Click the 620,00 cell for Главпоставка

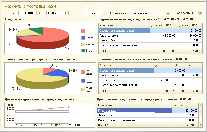(x=178, y=75)
